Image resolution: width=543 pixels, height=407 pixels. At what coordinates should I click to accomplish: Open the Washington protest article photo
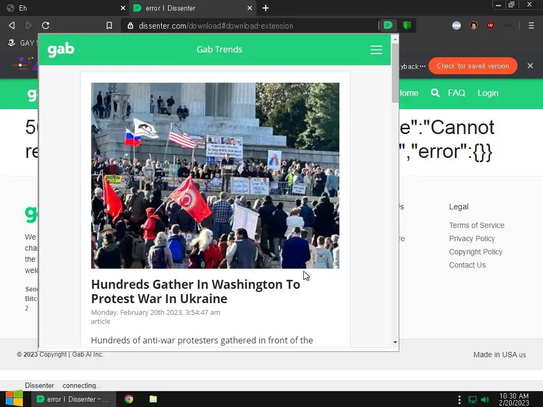pos(215,175)
